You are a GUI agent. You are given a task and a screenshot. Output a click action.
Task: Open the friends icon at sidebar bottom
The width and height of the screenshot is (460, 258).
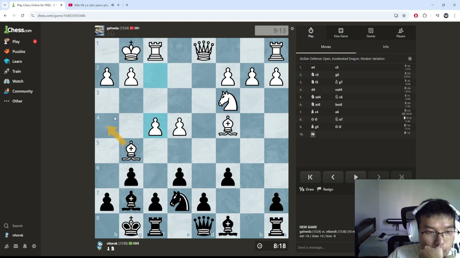coord(6,246)
